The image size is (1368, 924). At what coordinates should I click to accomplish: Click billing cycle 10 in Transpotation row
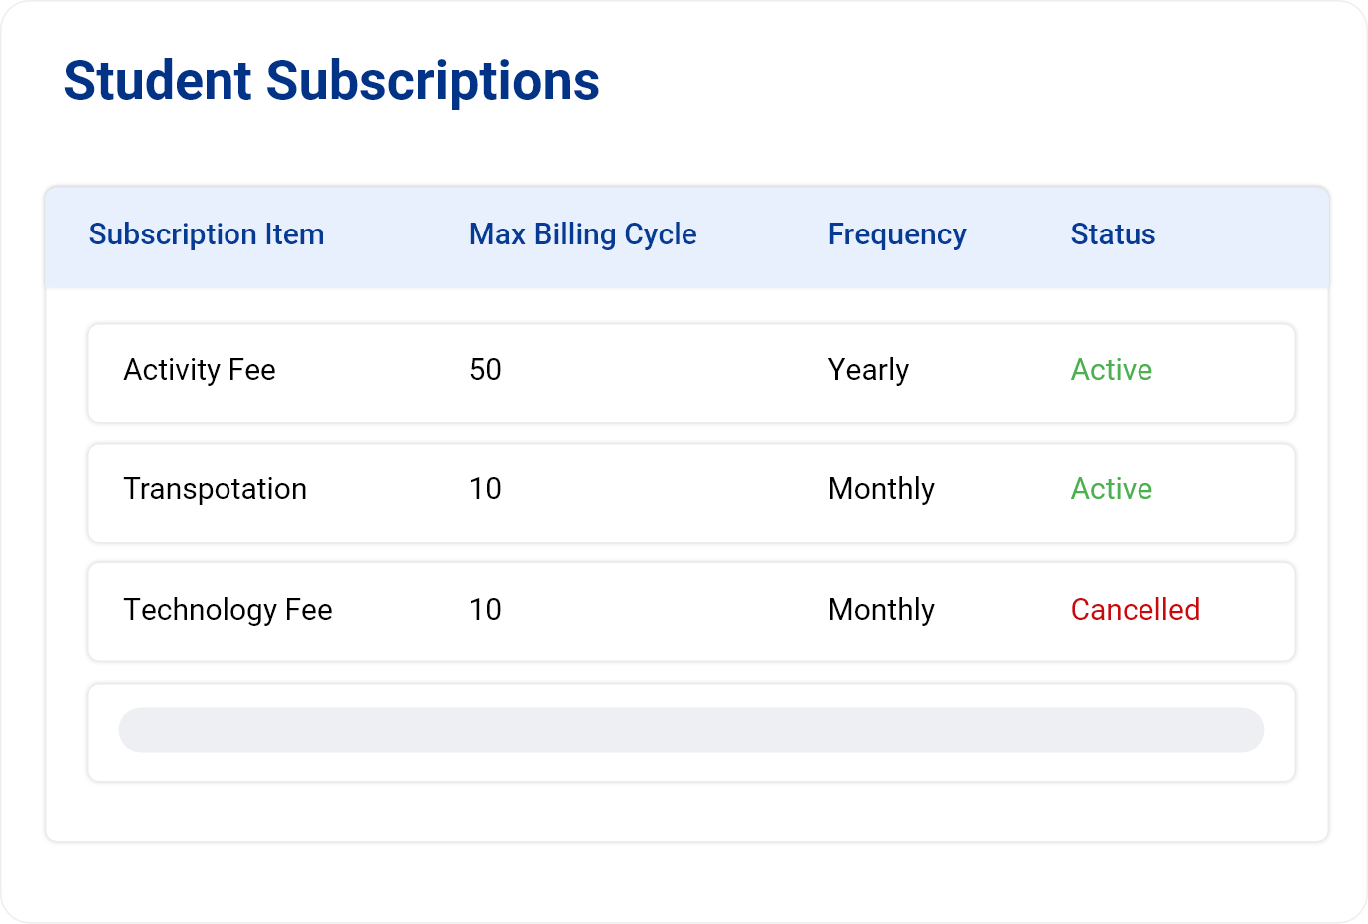pos(485,489)
